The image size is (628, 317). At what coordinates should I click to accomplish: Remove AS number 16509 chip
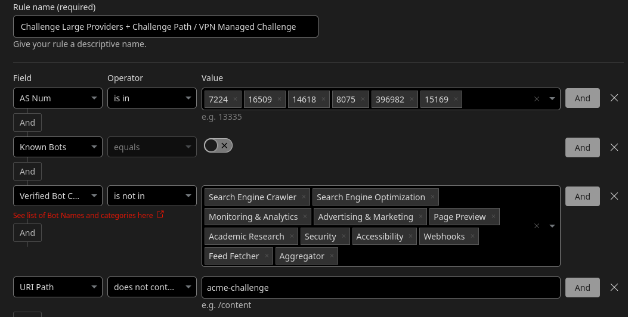coord(279,100)
